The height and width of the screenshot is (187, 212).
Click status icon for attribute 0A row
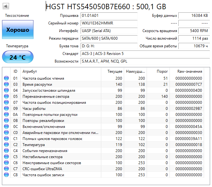coord(6,114)
